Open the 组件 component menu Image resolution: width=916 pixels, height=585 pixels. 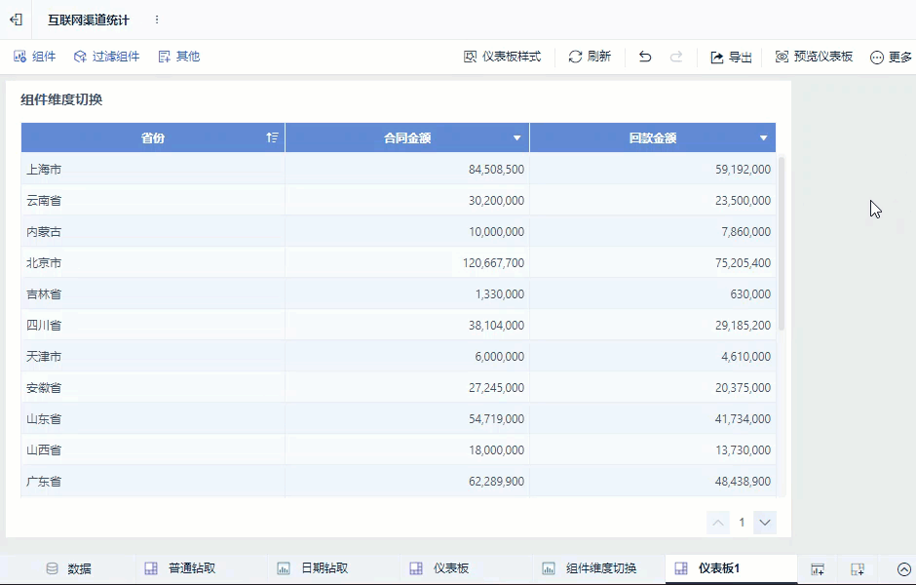34,57
